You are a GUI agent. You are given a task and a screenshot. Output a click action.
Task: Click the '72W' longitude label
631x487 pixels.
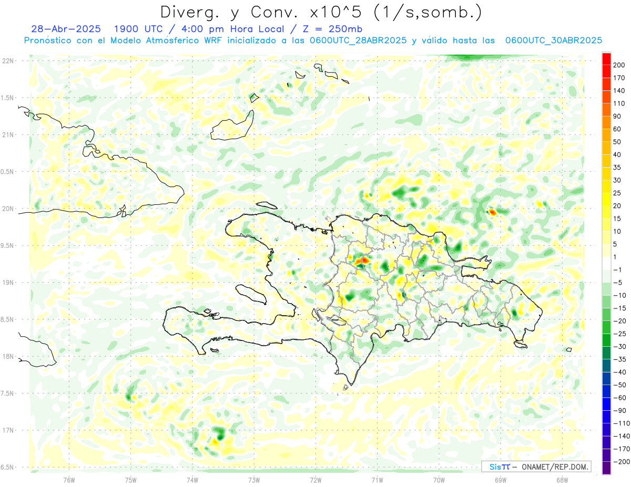pyautogui.click(x=315, y=480)
